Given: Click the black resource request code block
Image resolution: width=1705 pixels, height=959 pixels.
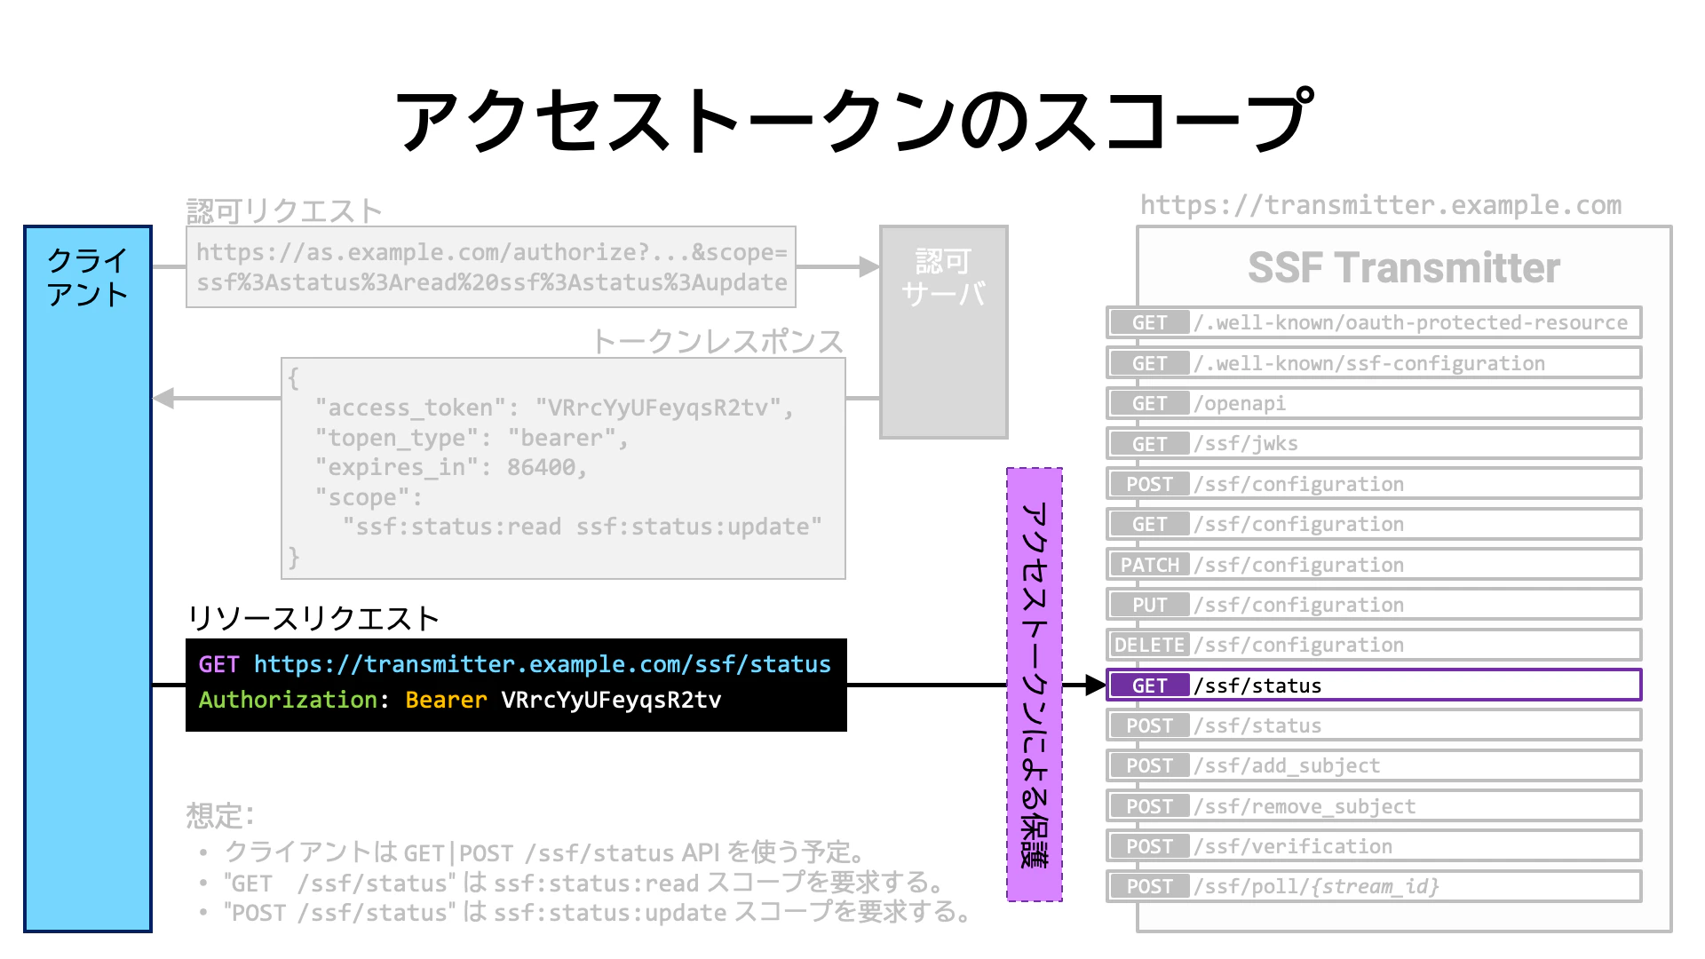Looking at the screenshot, I should click(516, 684).
